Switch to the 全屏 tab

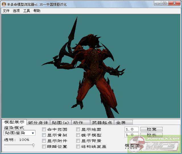(121, 123)
